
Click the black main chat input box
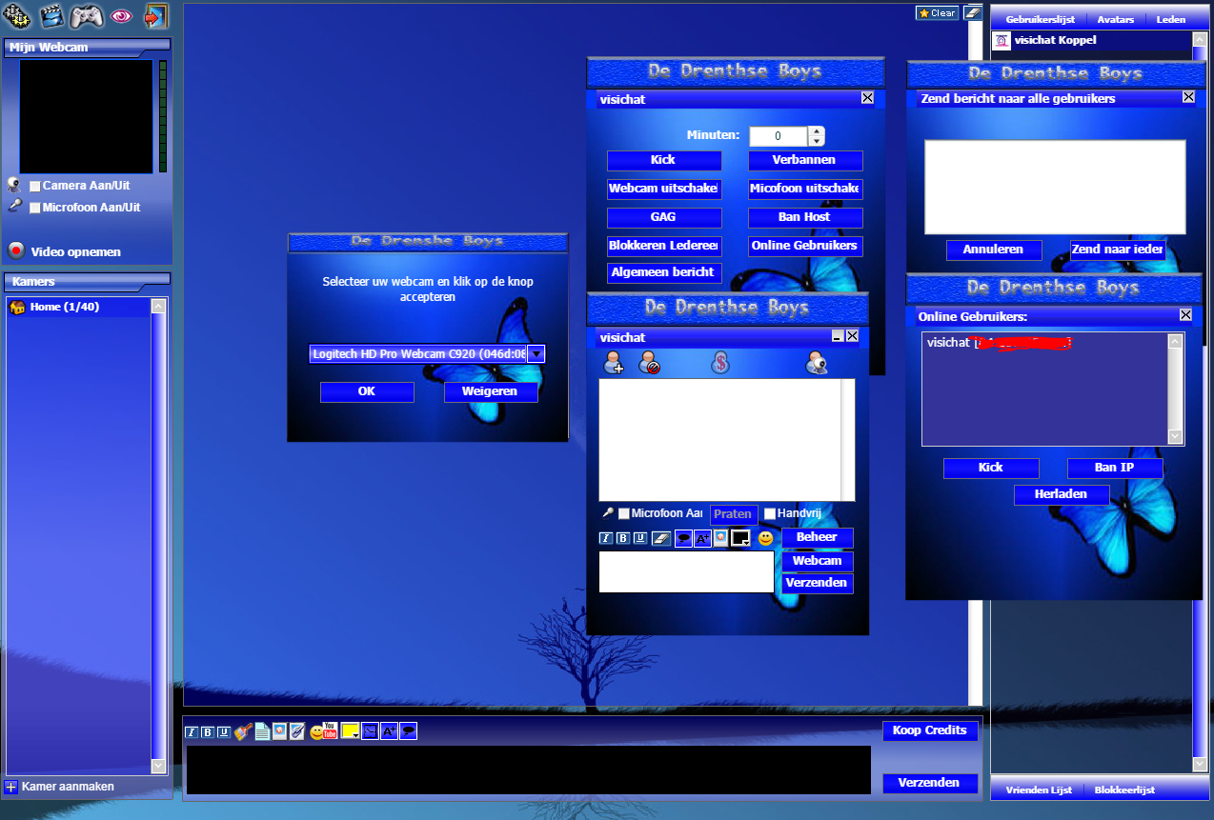click(x=529, y=770)
